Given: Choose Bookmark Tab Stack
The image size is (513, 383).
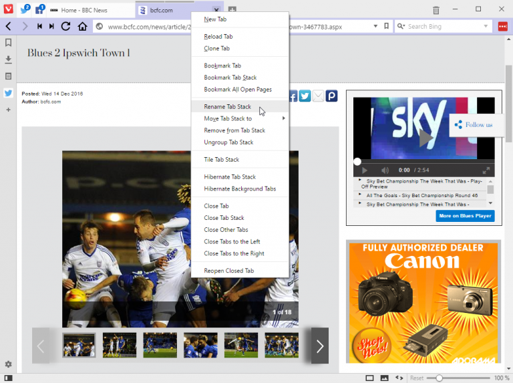Looking at the screenshot, I should [x=240, y=78].
